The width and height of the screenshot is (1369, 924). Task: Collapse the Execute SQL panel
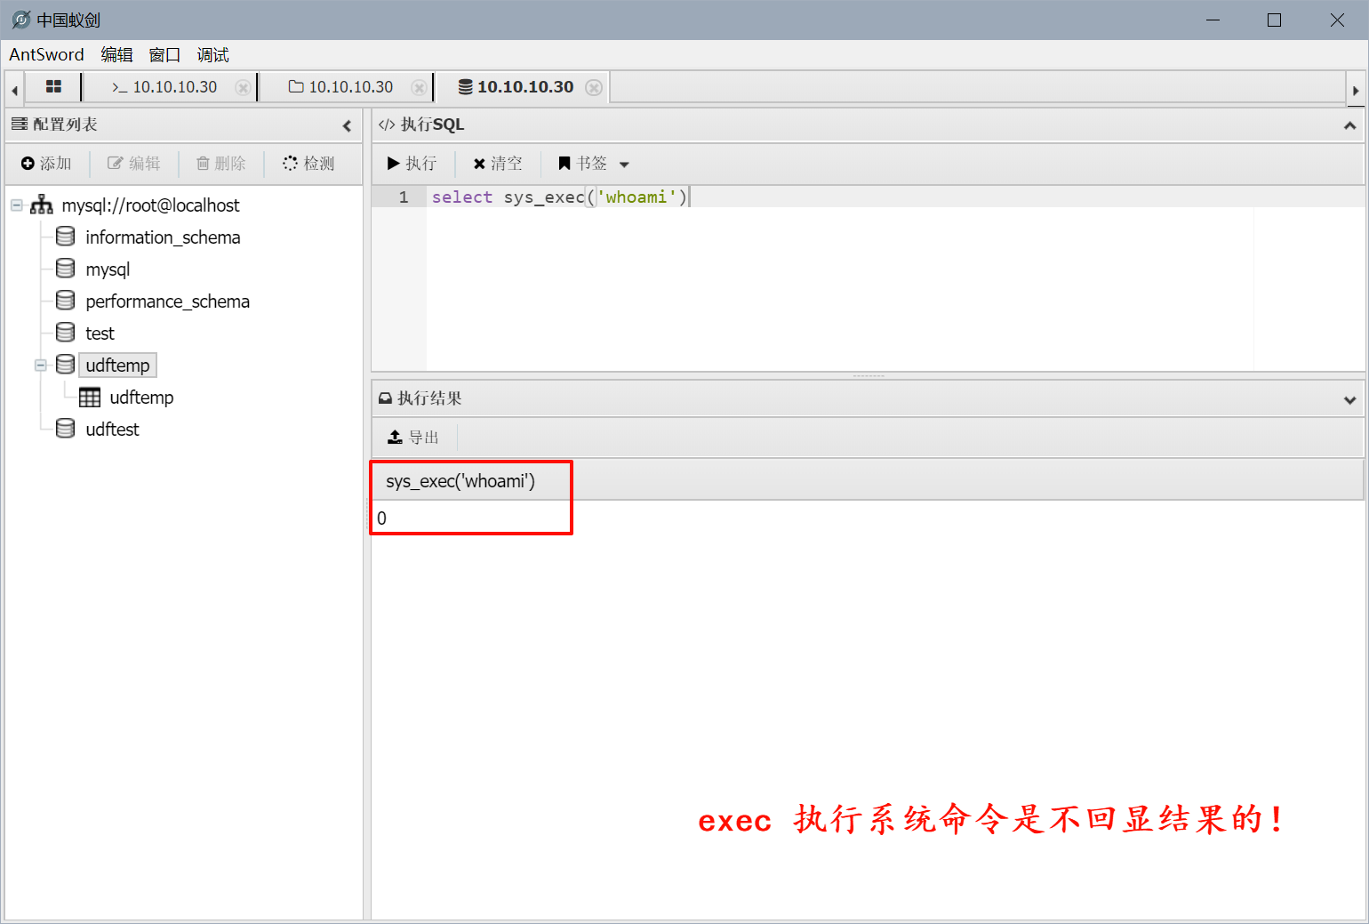click(1349, 125)
